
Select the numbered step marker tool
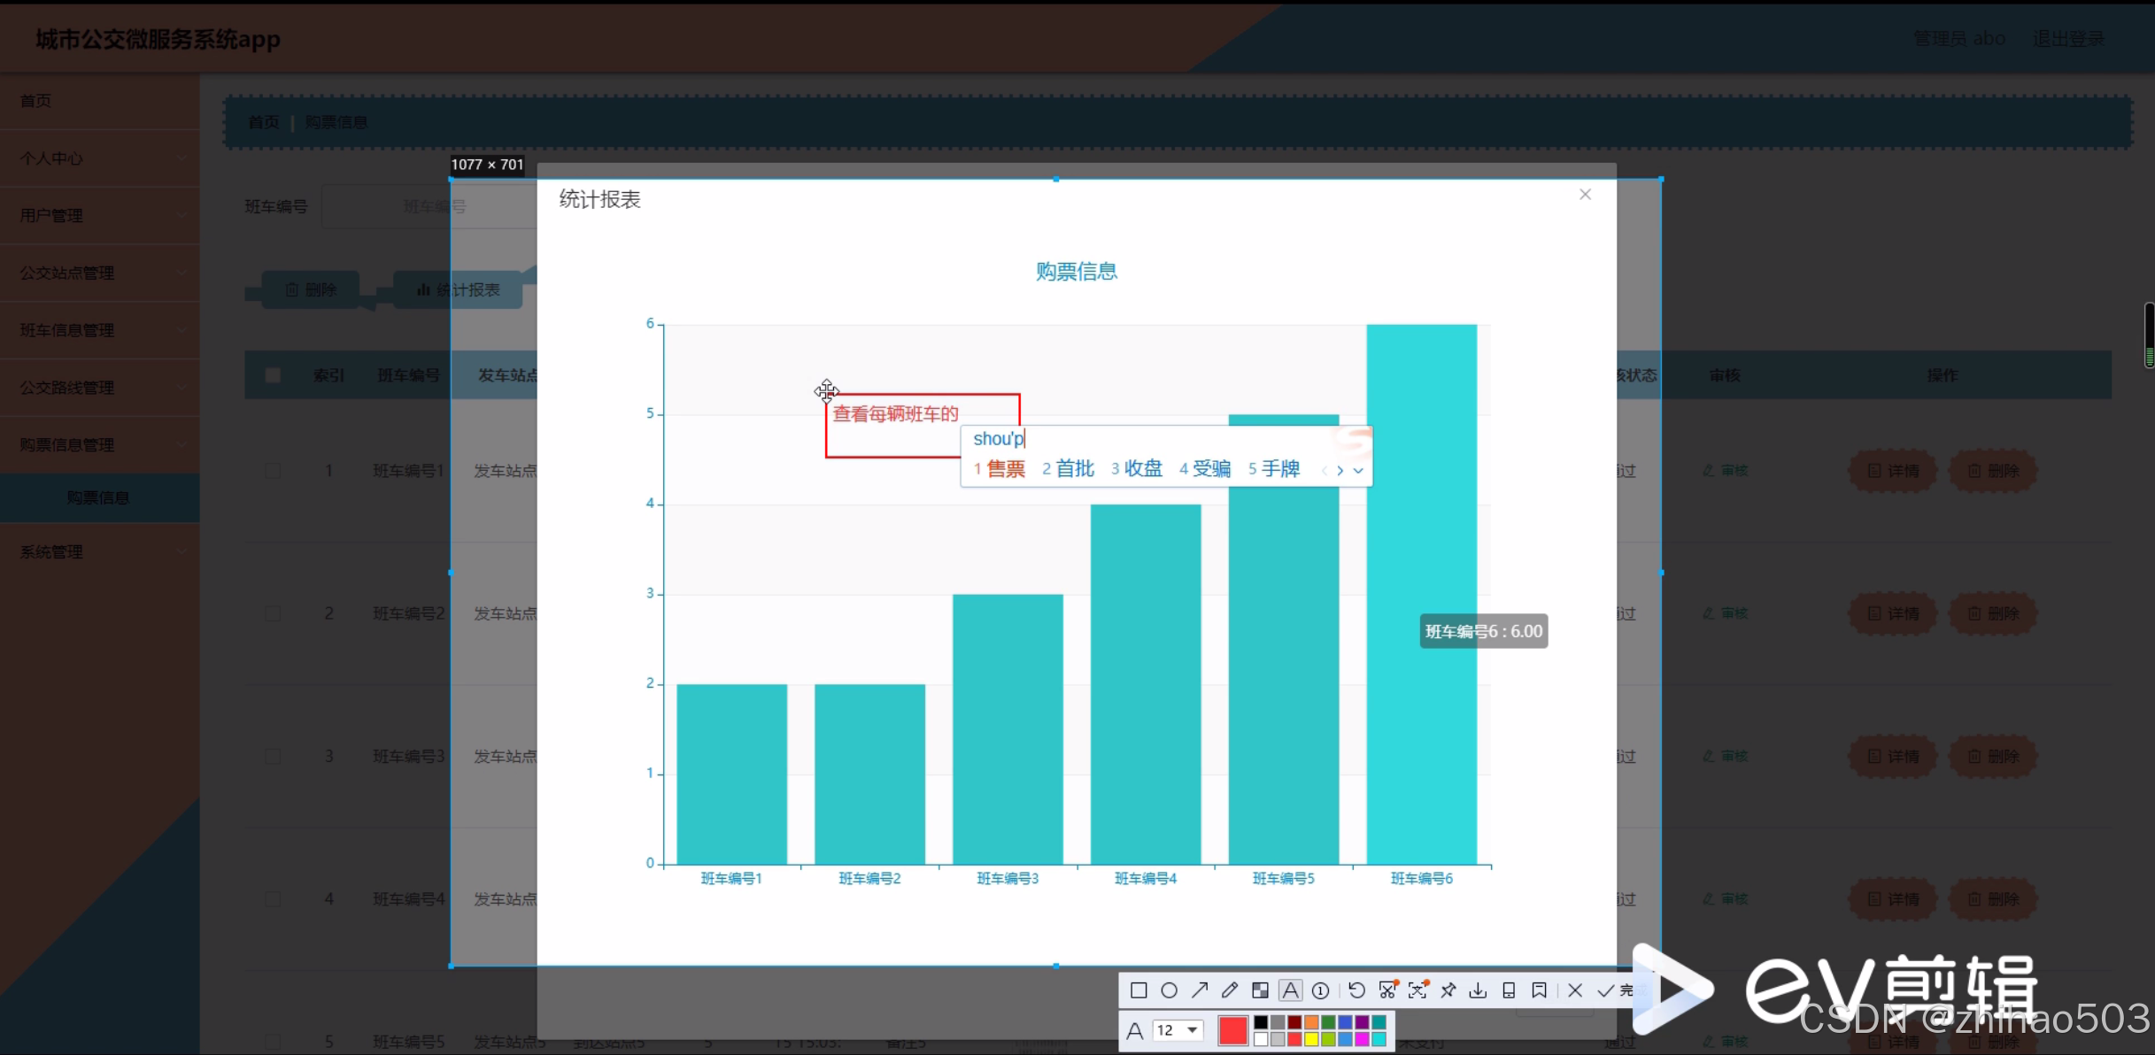tap(1320, 990)
